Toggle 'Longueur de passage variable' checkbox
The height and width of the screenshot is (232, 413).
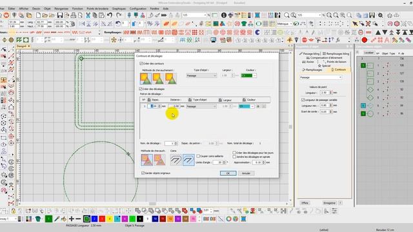(303, 100)
